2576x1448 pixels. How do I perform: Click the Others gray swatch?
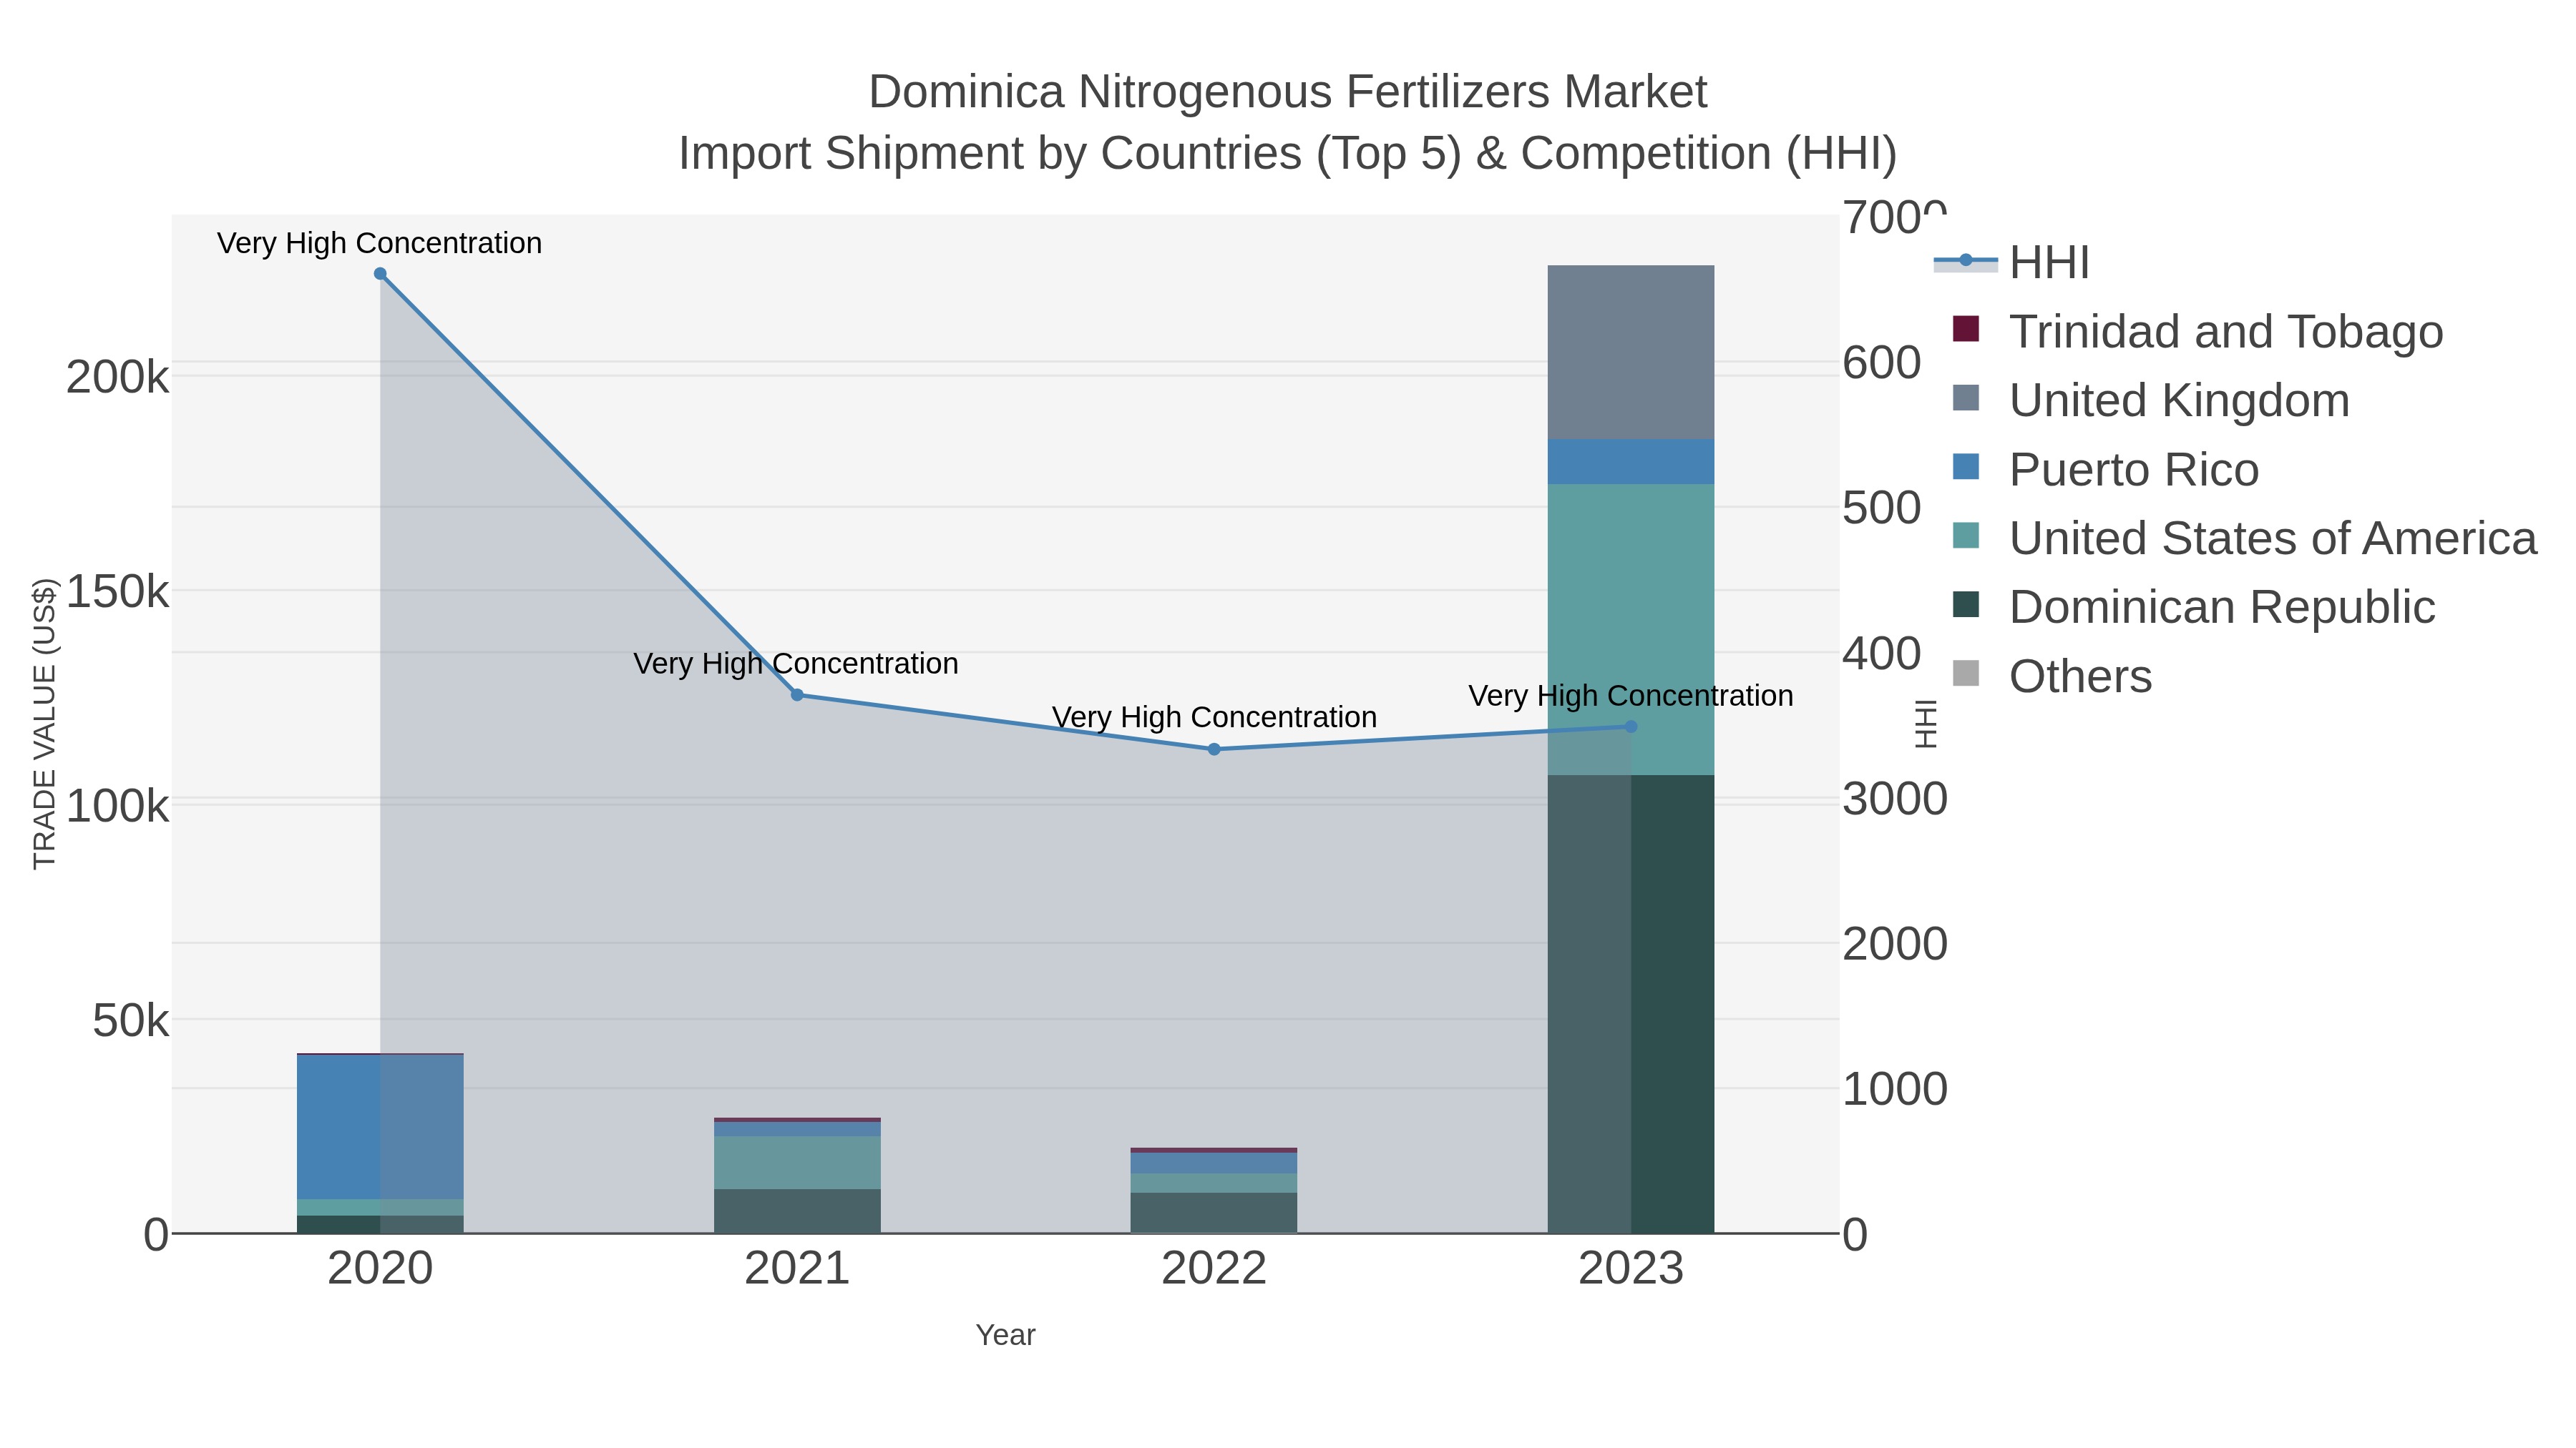click(x=1966, y=674)
